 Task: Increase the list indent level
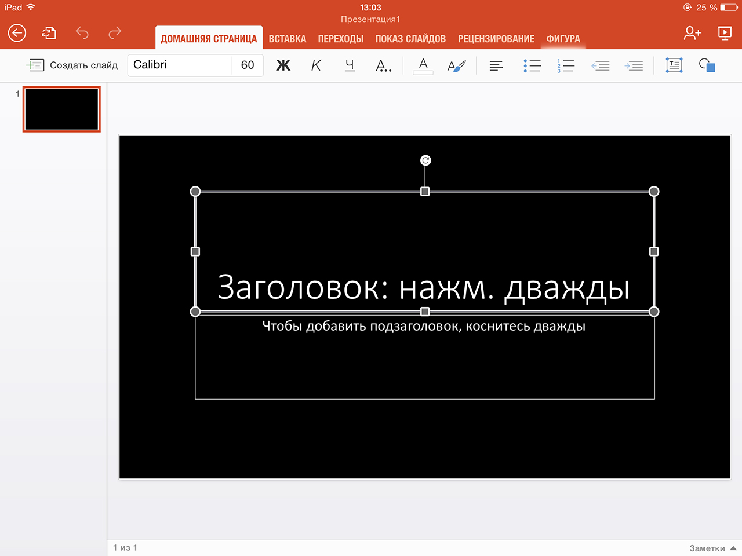pos(634,65)
